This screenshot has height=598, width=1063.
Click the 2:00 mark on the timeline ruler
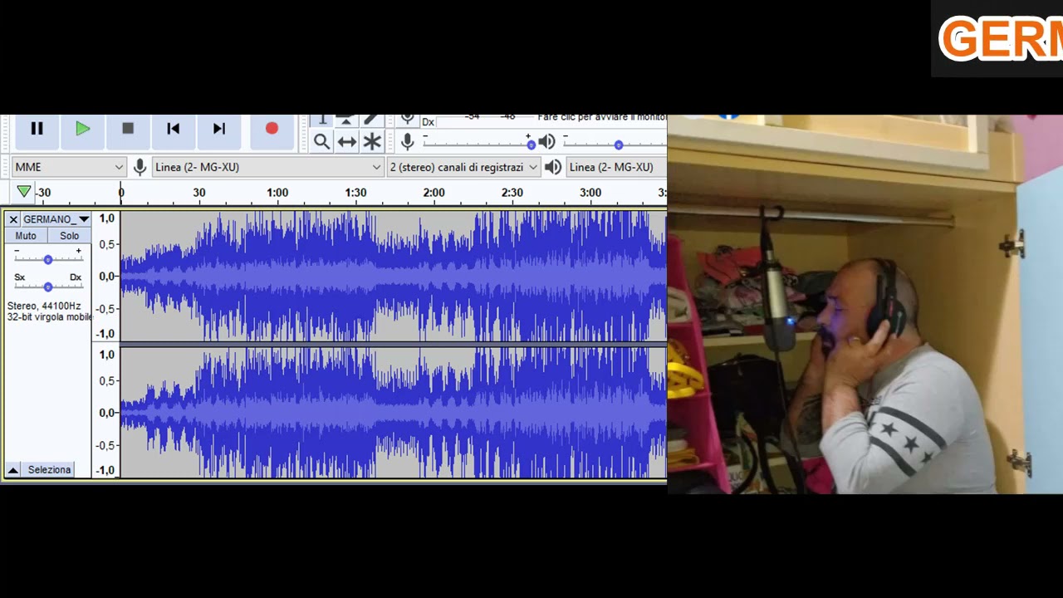click(434, 193)
